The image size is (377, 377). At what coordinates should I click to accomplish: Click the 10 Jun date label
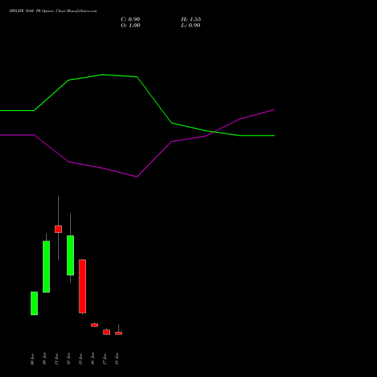pyautogui.click(x=44, y=359)
